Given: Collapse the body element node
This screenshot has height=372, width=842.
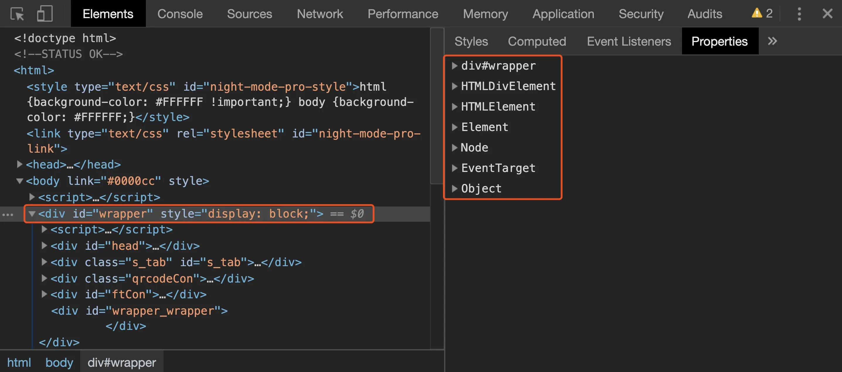Looking at the screenshot, I should [20, 181].
